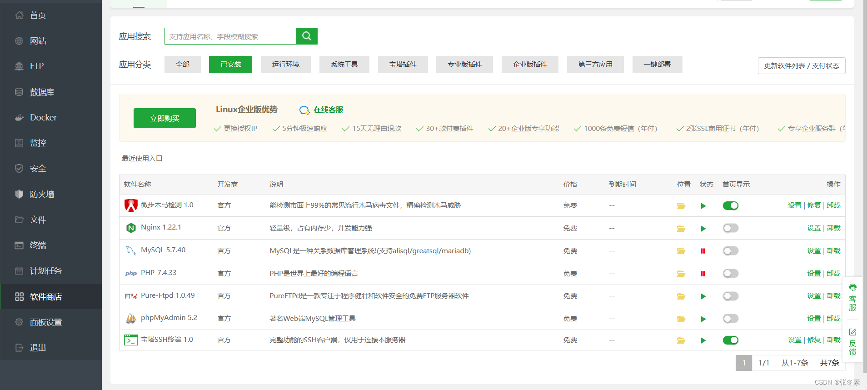
Task: Select the 第三方应用 category filter
Action: click(x=595, y=65)
